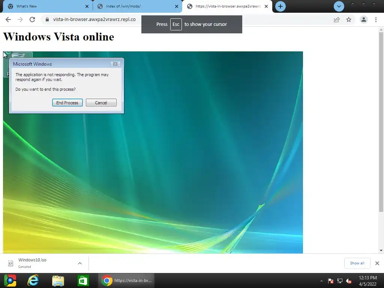Click the browser forward arrow
This screenshot has width=384, height=288.
[20, 19]
